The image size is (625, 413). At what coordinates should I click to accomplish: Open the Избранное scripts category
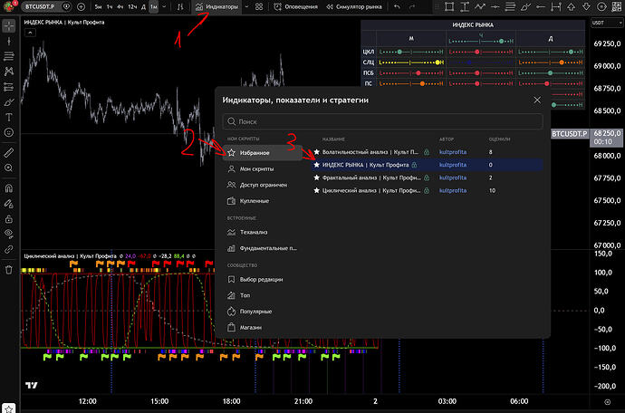263,153
